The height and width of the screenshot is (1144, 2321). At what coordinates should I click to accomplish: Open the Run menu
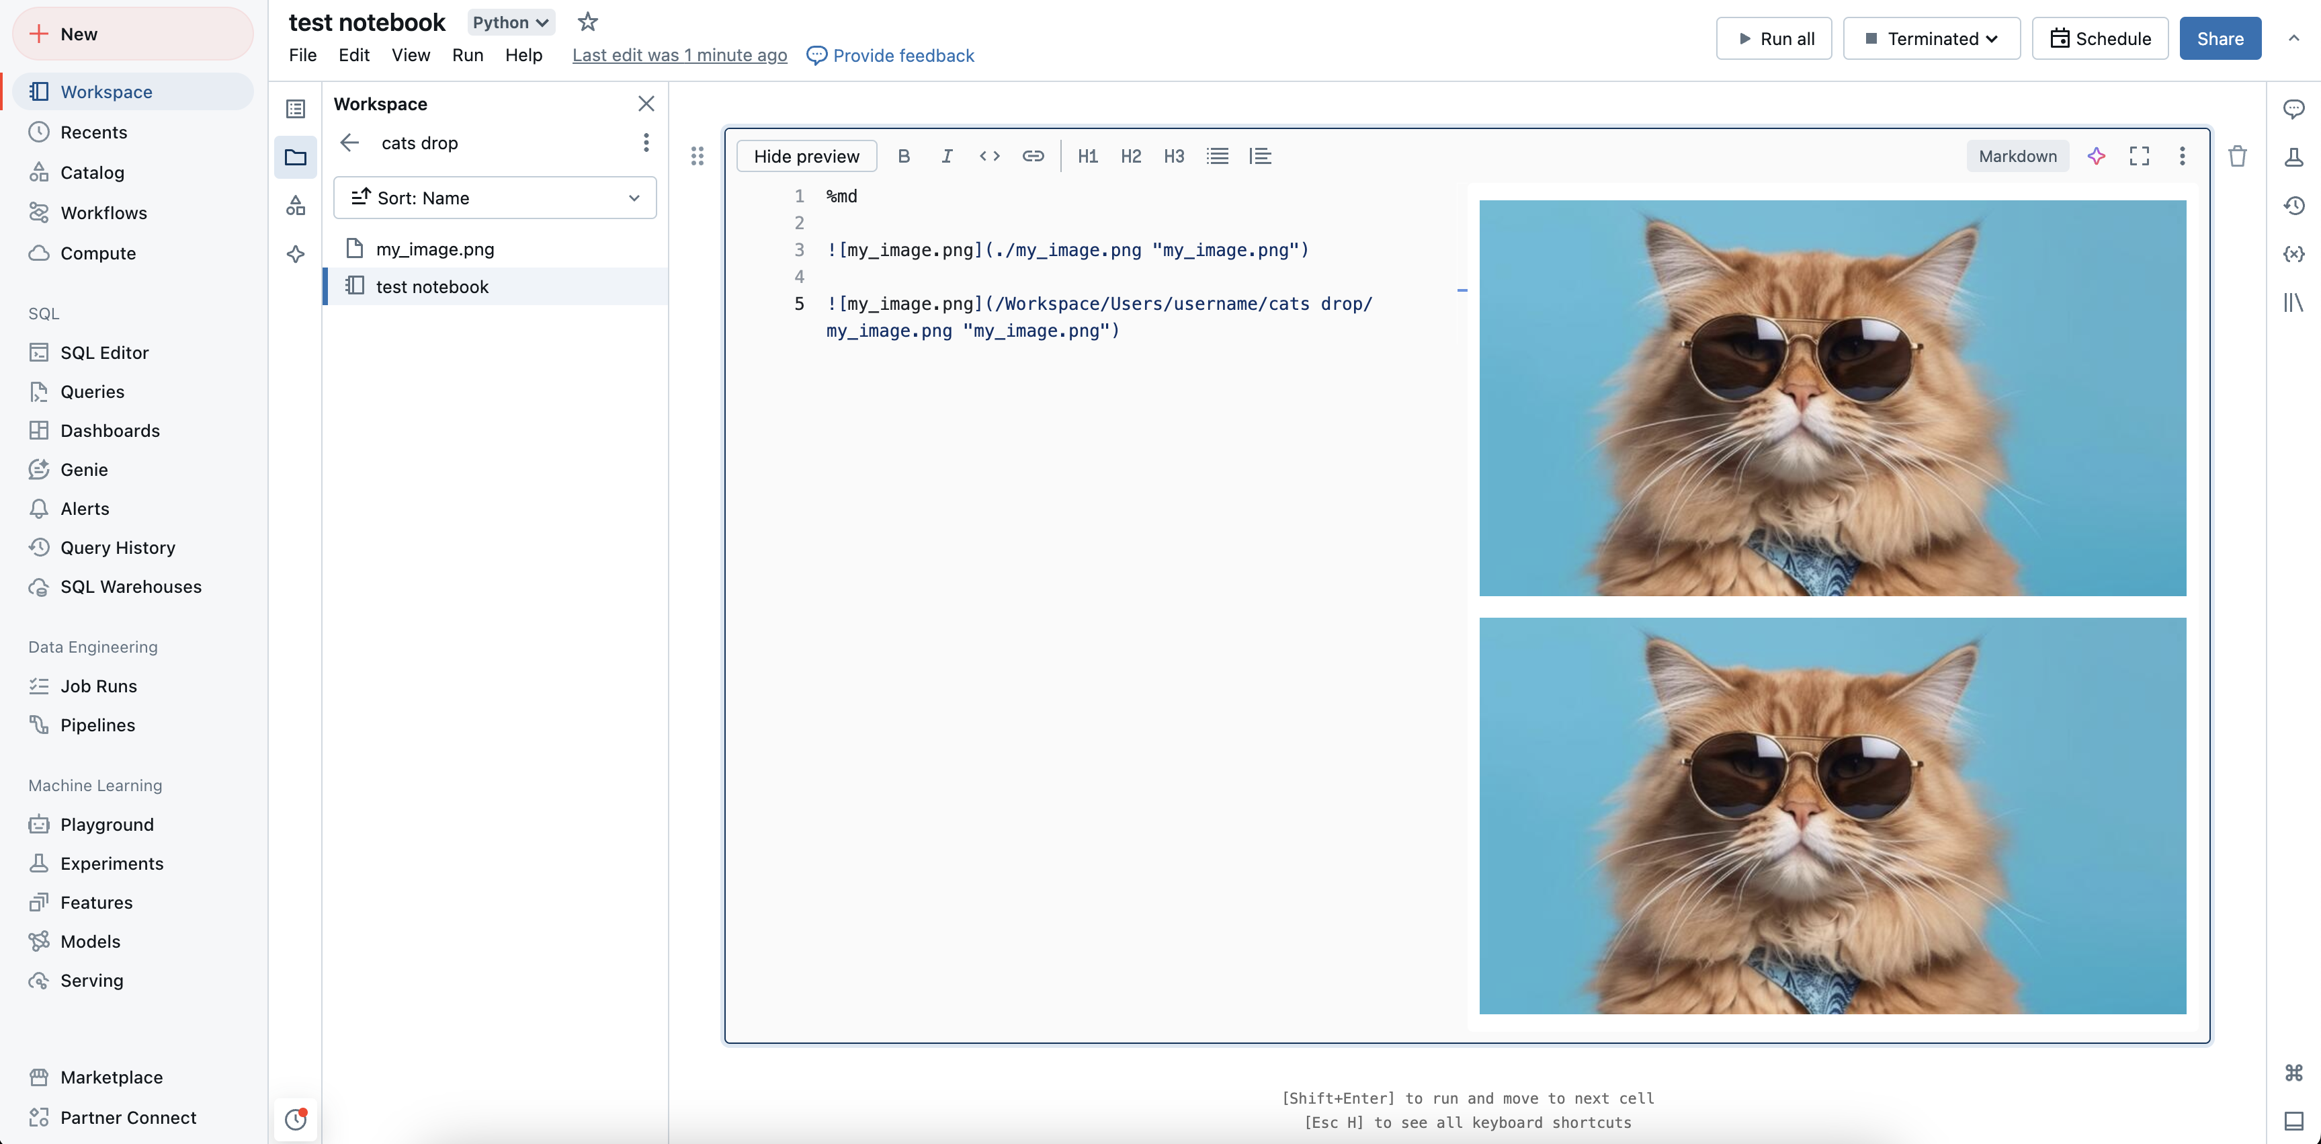pyautogui.click(x=468, y=54)
